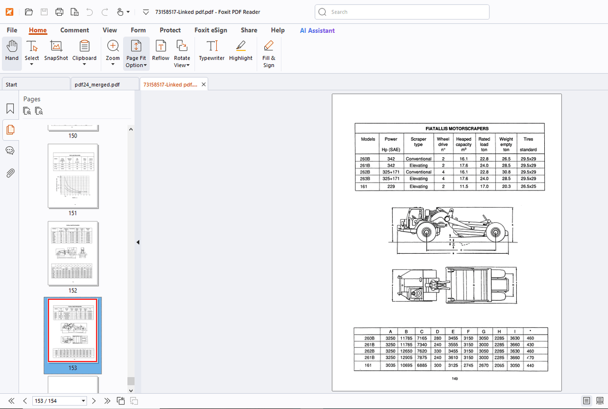The width and height of the screenshot is (608, 409).
Task: Open the Bookmarks side panel
Action: [10, 109]
